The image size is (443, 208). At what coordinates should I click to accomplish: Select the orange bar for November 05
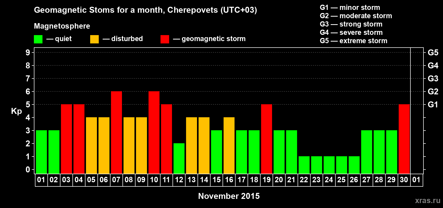tap(91, 145)
